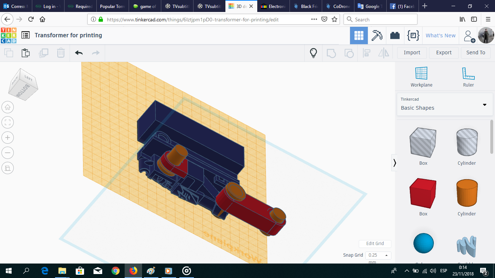Viewport: 495px width, 278px height.
Task: Click the Ungroup shapes icon
Action: click(349, 53)
